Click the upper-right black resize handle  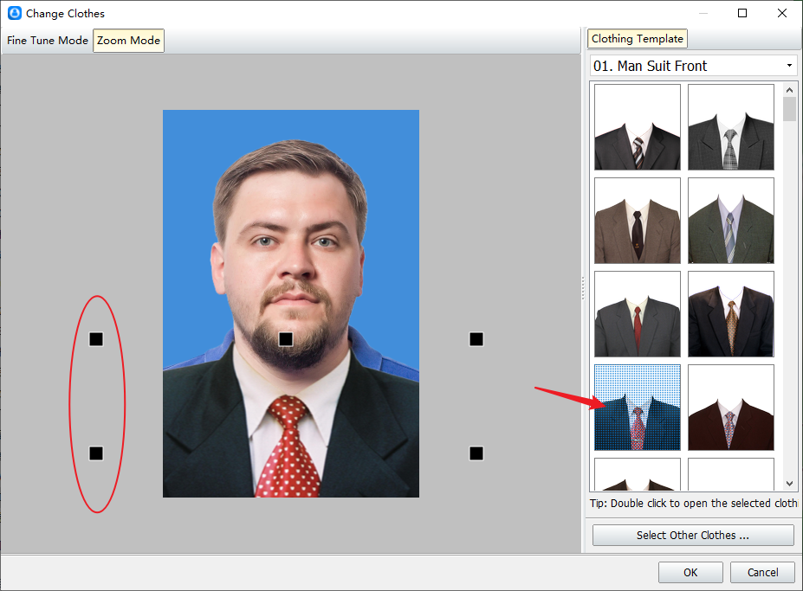(x=476, y=339)
